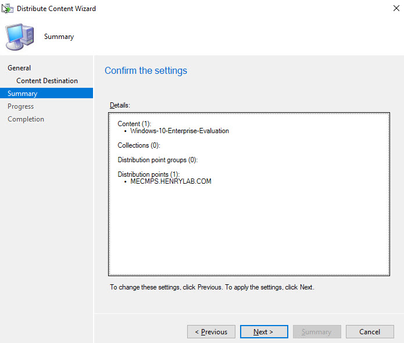This screenshot has height=343, width=404.
Task: Click the Distribute Content Wizard title bar icon
Action: click(x=8, y=9)
